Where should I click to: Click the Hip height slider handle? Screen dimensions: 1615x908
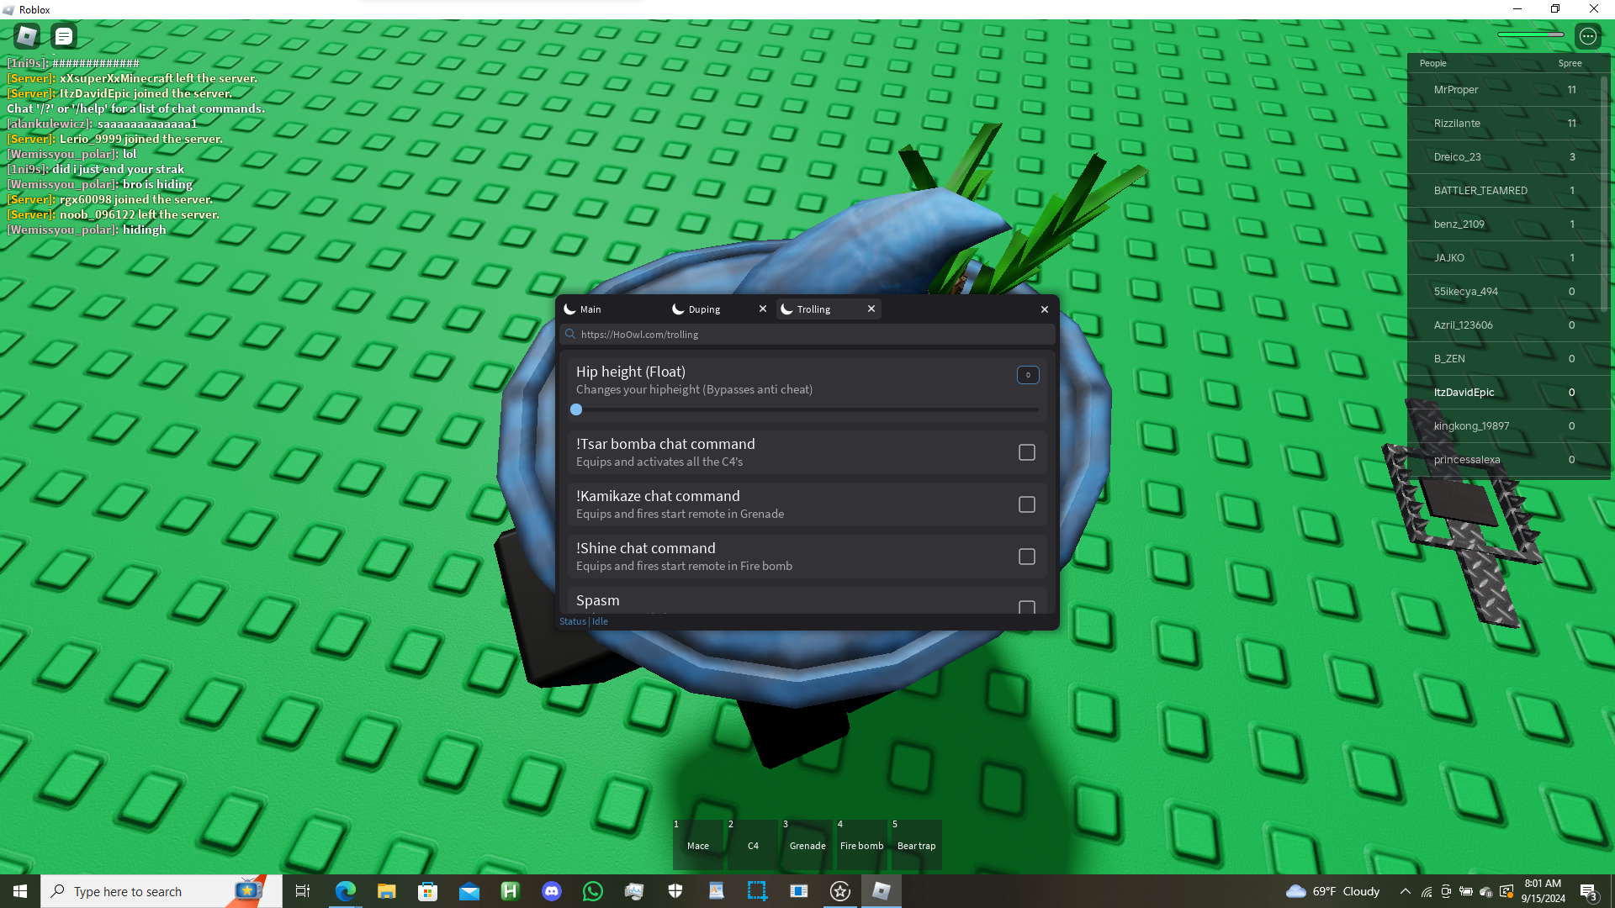(576, 409)
